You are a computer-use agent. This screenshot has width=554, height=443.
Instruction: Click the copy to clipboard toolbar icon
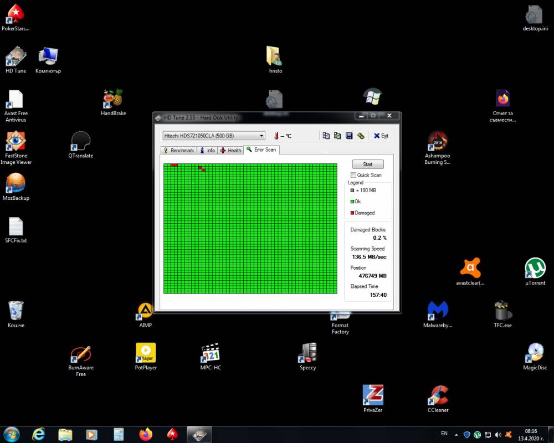[x=326, y=136]
